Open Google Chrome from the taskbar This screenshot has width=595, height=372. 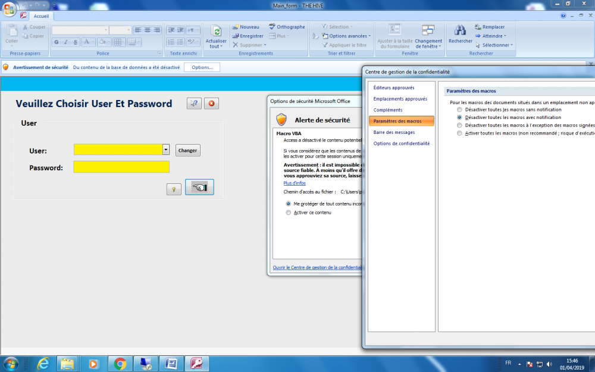pyautogui.click(x=120, y=364)
